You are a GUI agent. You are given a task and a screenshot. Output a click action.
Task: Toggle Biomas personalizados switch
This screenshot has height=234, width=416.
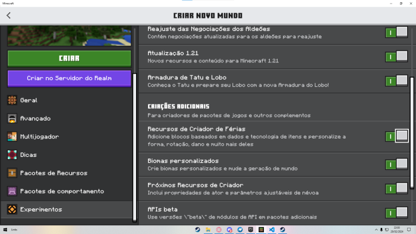[396, 164]
